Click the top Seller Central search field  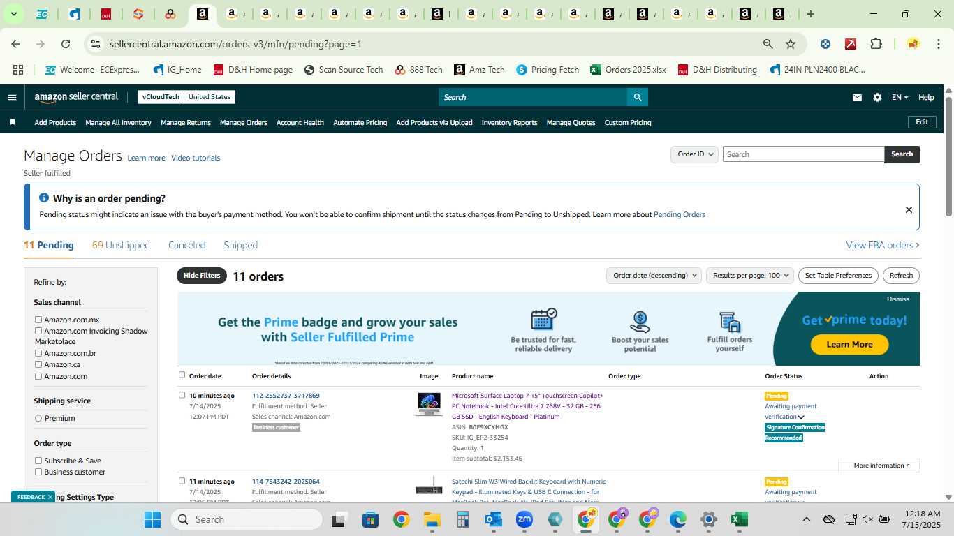point(532,97)
